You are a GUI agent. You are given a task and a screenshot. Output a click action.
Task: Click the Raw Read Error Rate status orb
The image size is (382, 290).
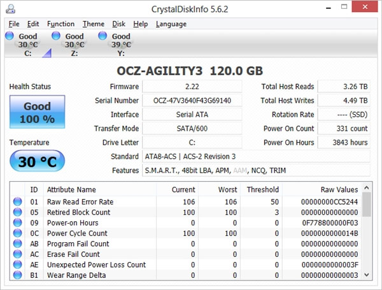click(17, 202)
